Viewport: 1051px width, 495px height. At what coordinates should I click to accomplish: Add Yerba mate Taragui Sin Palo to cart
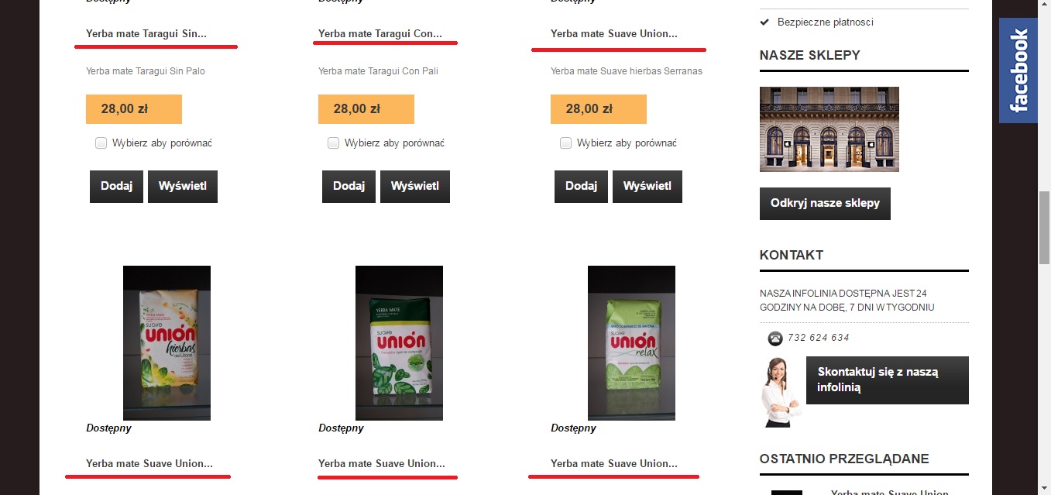116,187
